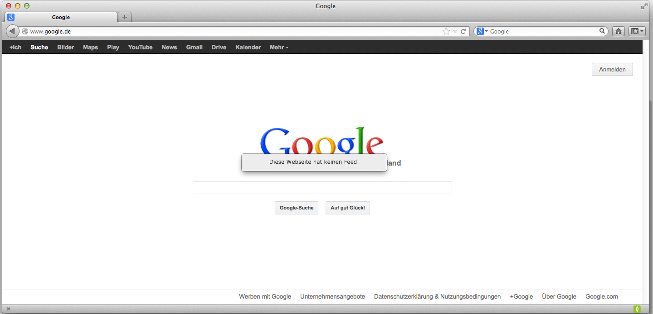The height and width of the screenshot is (314, 653).
Task: Bookmark this page with the star icon
Action: pos(446,31)
